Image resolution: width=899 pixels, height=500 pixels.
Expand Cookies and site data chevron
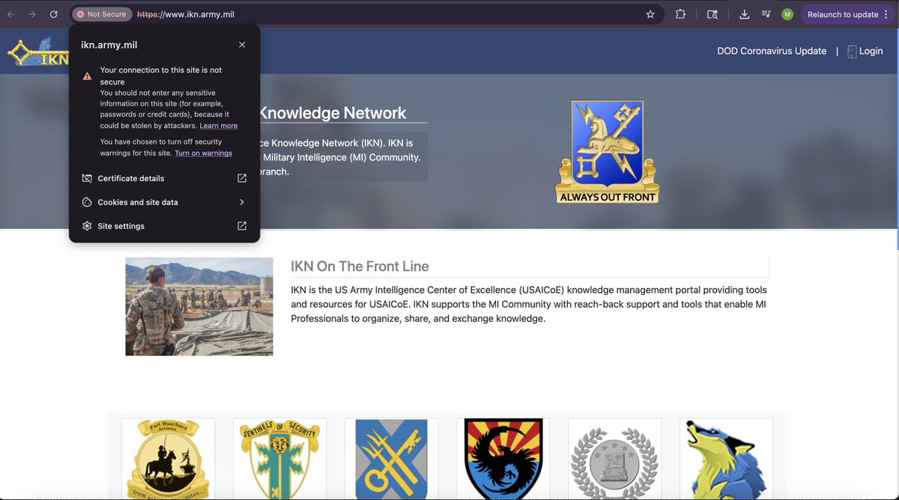click(242, 202)
